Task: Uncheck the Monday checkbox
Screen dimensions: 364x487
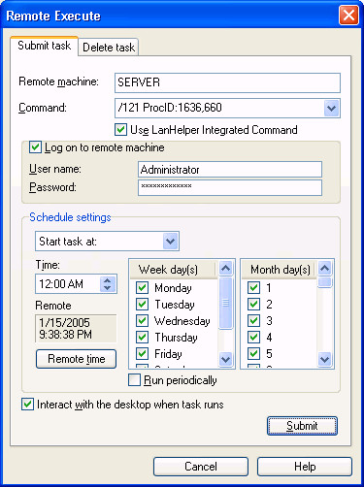Action: [143, 287]
